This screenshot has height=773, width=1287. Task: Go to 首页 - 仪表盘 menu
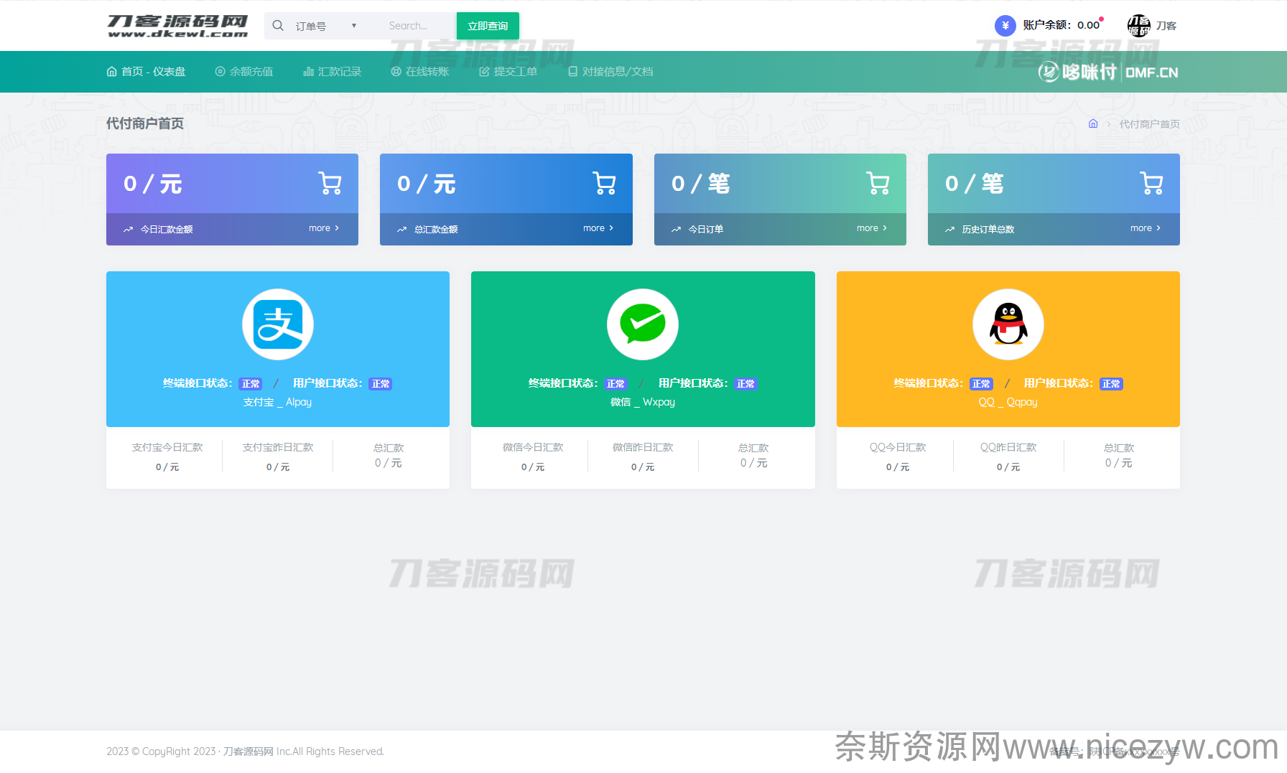point(146,72)
